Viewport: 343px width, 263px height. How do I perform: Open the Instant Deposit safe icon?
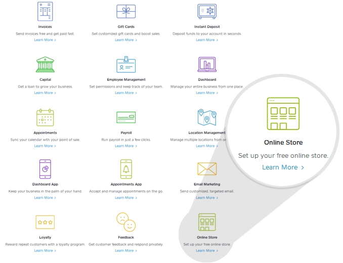click(x=207, y=11)
